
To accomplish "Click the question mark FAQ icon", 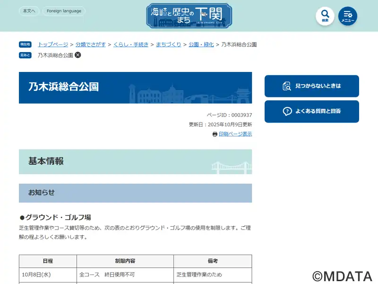I will click(287, 111).
